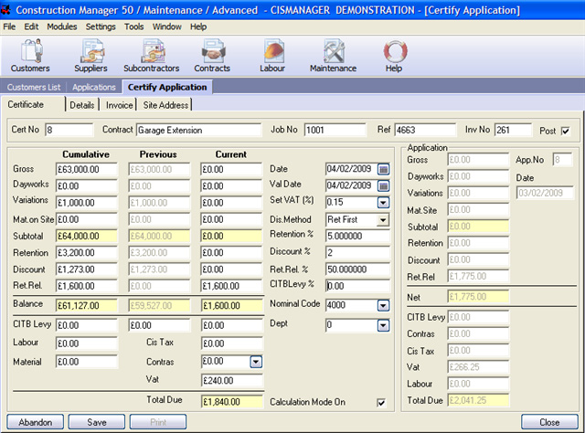
Task: Click the Save button
Action: pos(97,422)
